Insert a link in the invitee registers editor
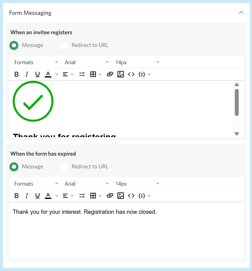 [x=110, y=74]
